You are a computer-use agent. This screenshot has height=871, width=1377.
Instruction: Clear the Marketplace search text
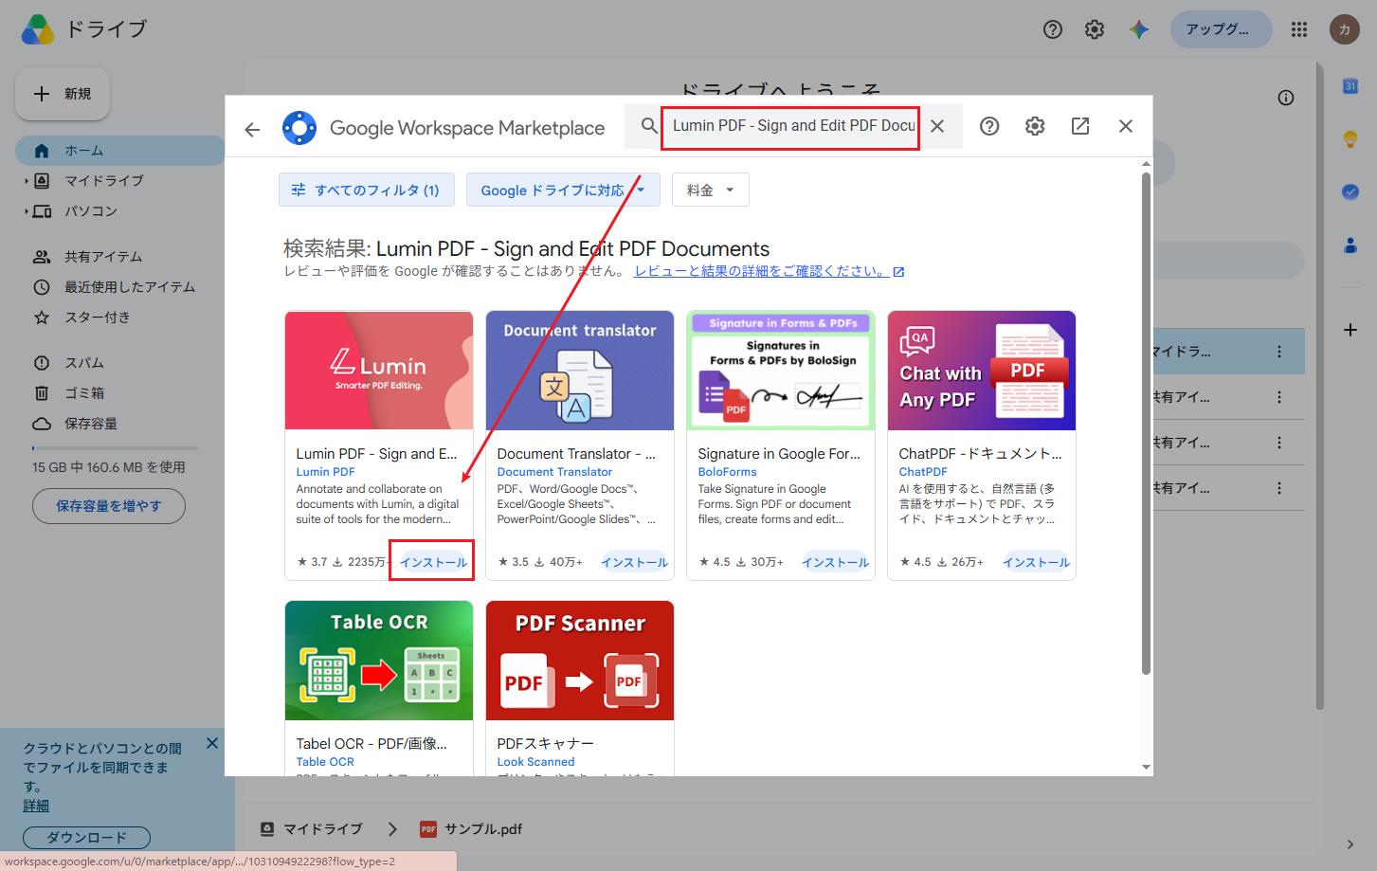pos(937,126)
